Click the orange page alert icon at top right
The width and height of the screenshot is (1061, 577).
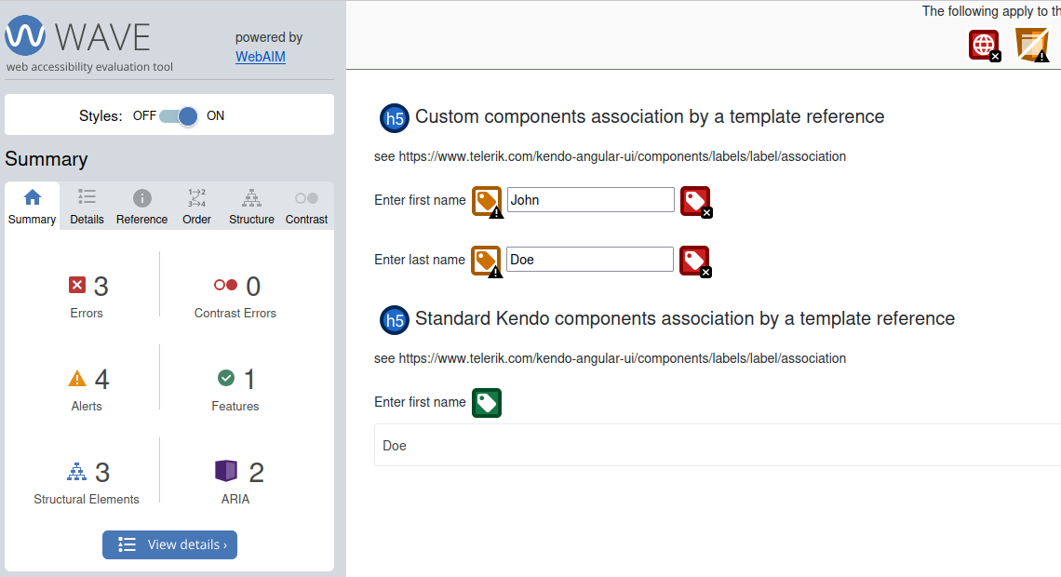[1031, 45]
